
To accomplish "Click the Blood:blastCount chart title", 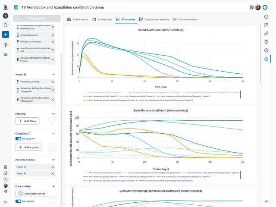I will tap(161, 30).
